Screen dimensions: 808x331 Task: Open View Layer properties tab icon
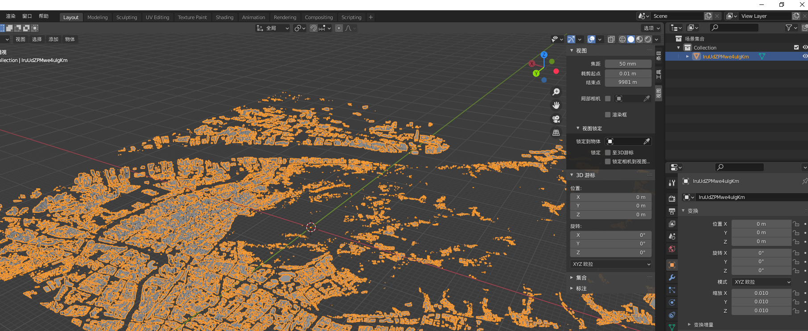point(672,223)
